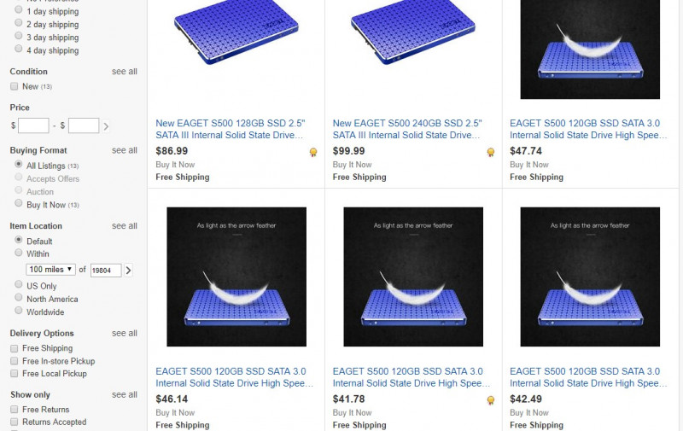
Task: Click top rated badge beside $86.99 price
Action: tap(313, 152)
